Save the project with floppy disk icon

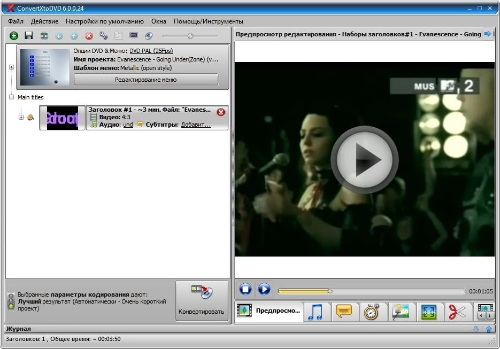click(29, 35)
